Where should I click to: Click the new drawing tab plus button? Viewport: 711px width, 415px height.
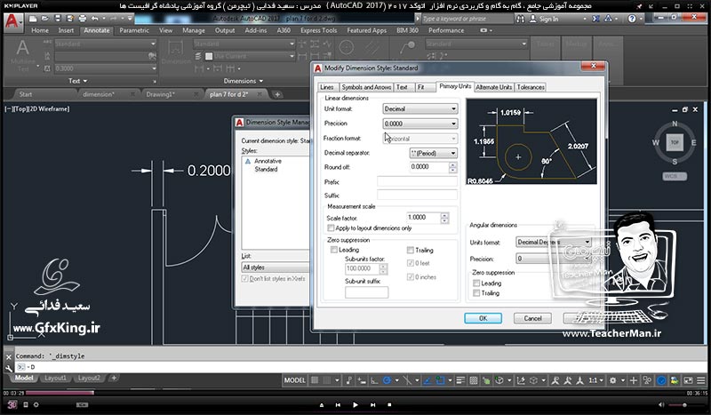click(x=277, y=94)
